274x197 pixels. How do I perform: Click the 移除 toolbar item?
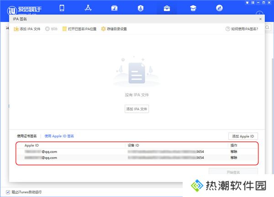coord(51,29)
